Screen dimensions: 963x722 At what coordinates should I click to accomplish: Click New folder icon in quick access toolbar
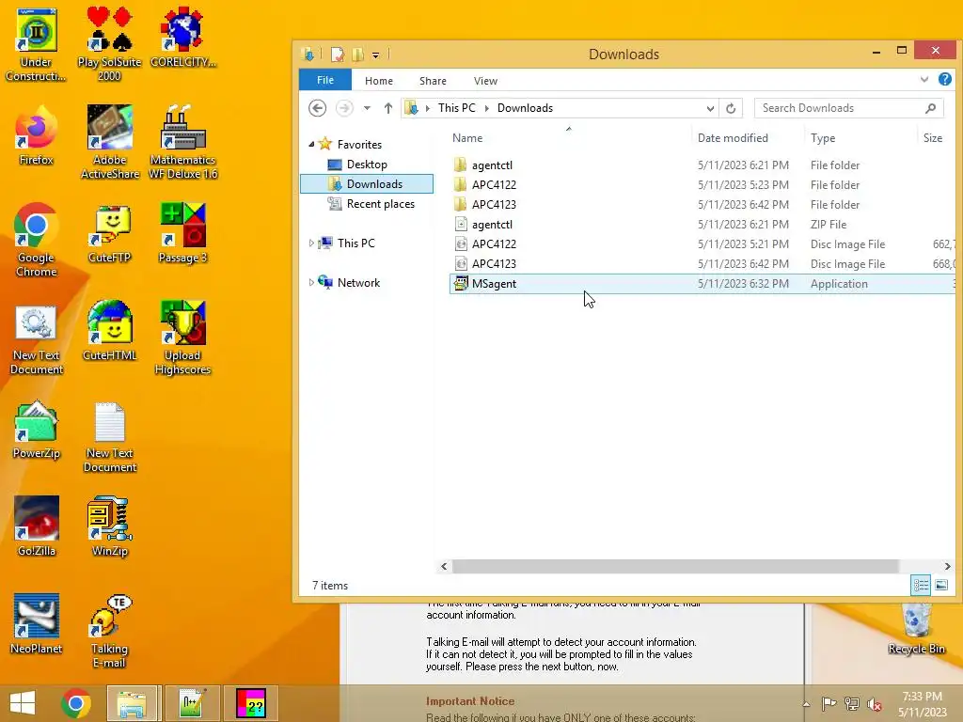click(x=358, y=55)
